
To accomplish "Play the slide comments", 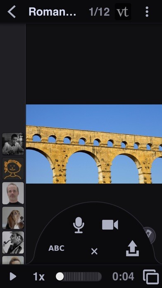I will (x=13, y=276).
